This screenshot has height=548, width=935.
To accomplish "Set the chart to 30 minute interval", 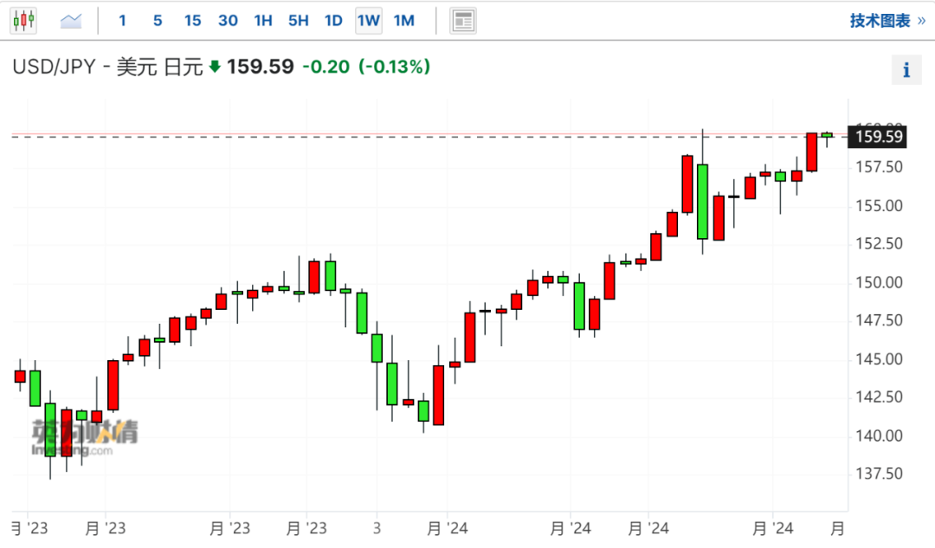I will pyautogui.click(x=228, y=21).
